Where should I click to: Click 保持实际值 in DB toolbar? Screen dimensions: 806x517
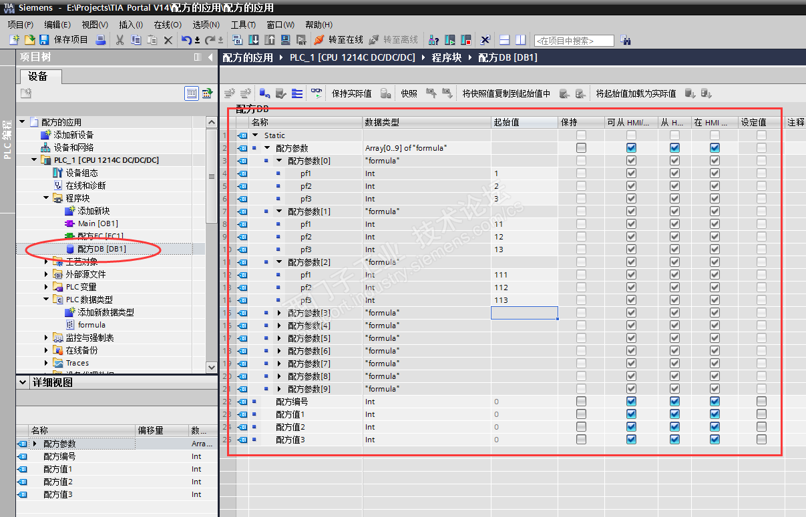pos(351,93)
